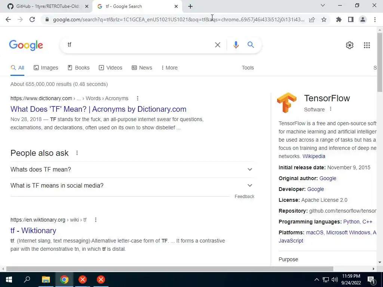Expand 'What is TF means in social media?'
Viewport: 383px width, 287px height.
coord(132,185)
